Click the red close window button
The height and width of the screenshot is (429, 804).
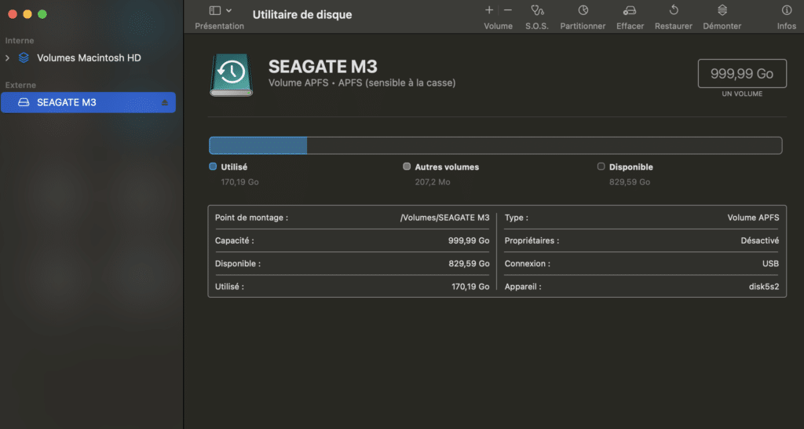pos(13,14)
